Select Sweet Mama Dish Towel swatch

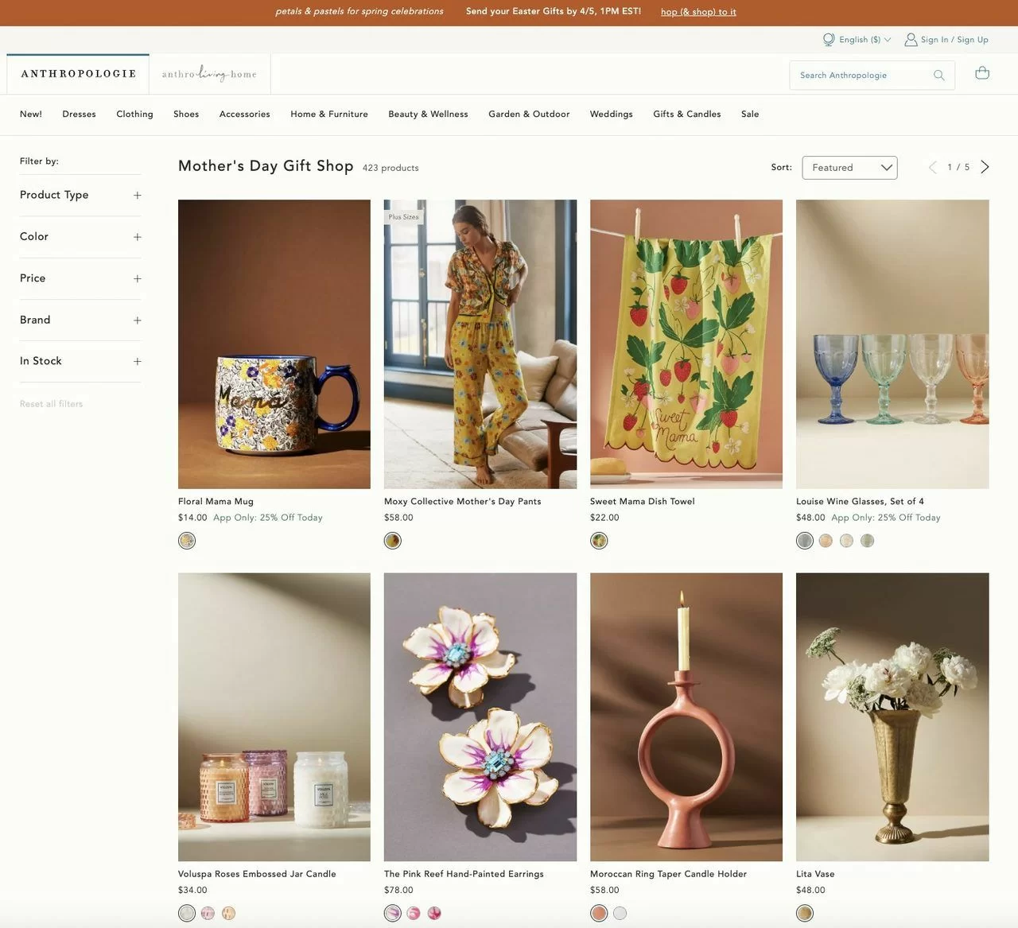599,541
